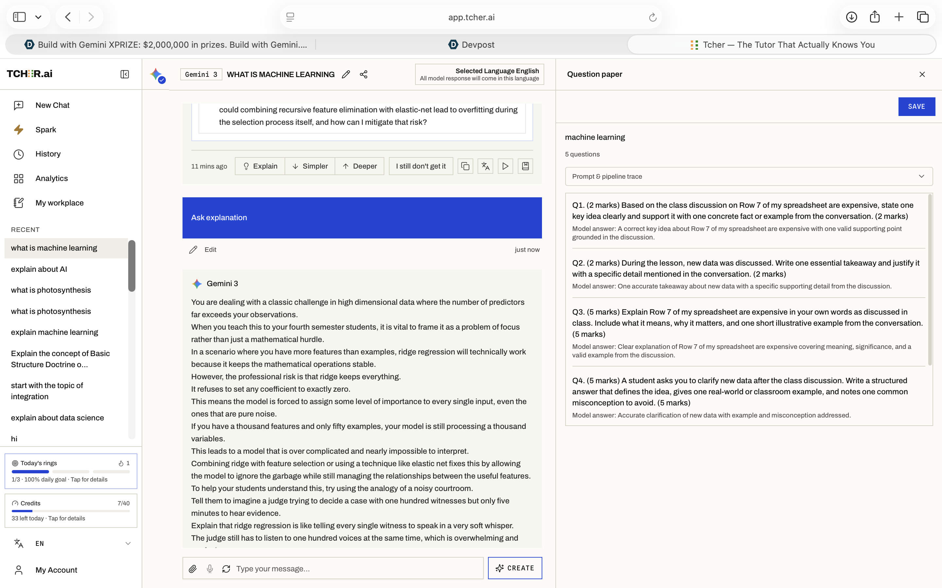Open Today's rings progress details
Viewport: 942px width, 588px height.
click(x=71, y=471)
